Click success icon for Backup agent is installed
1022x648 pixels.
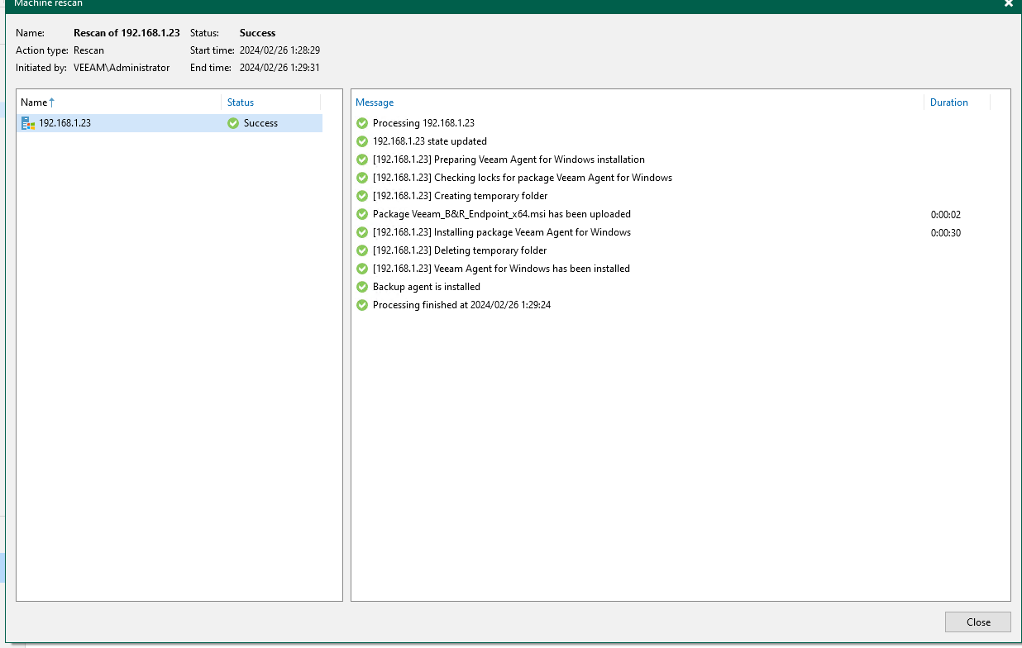[362, 287]
